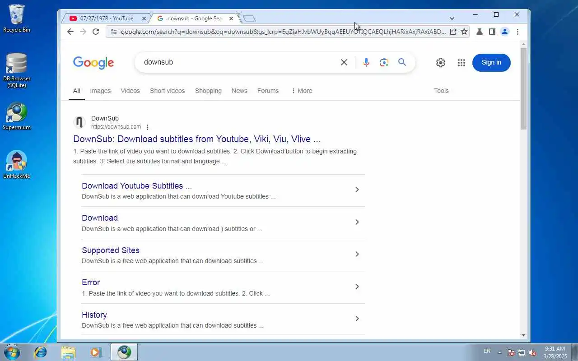Open the media player taskbar icon

96,352
